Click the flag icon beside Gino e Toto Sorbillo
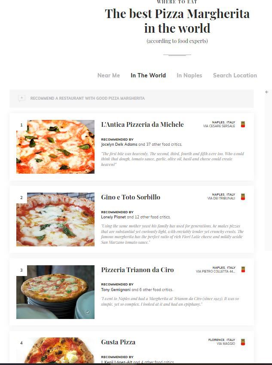Image resolution: width=272 pixels, height=365 pixels. (243, 197)
